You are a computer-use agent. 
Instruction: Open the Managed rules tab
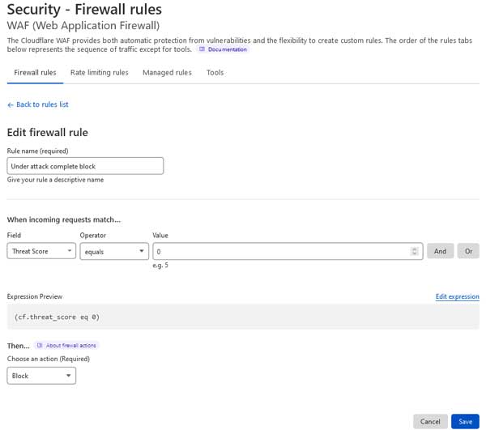click(x=167, y=73)
